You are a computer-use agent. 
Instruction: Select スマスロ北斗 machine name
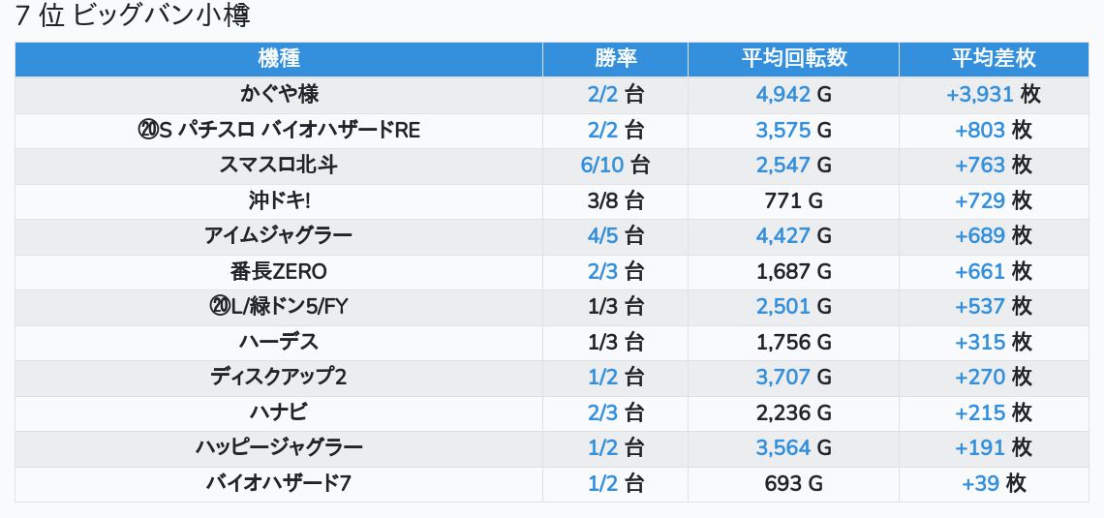[279, 166]
